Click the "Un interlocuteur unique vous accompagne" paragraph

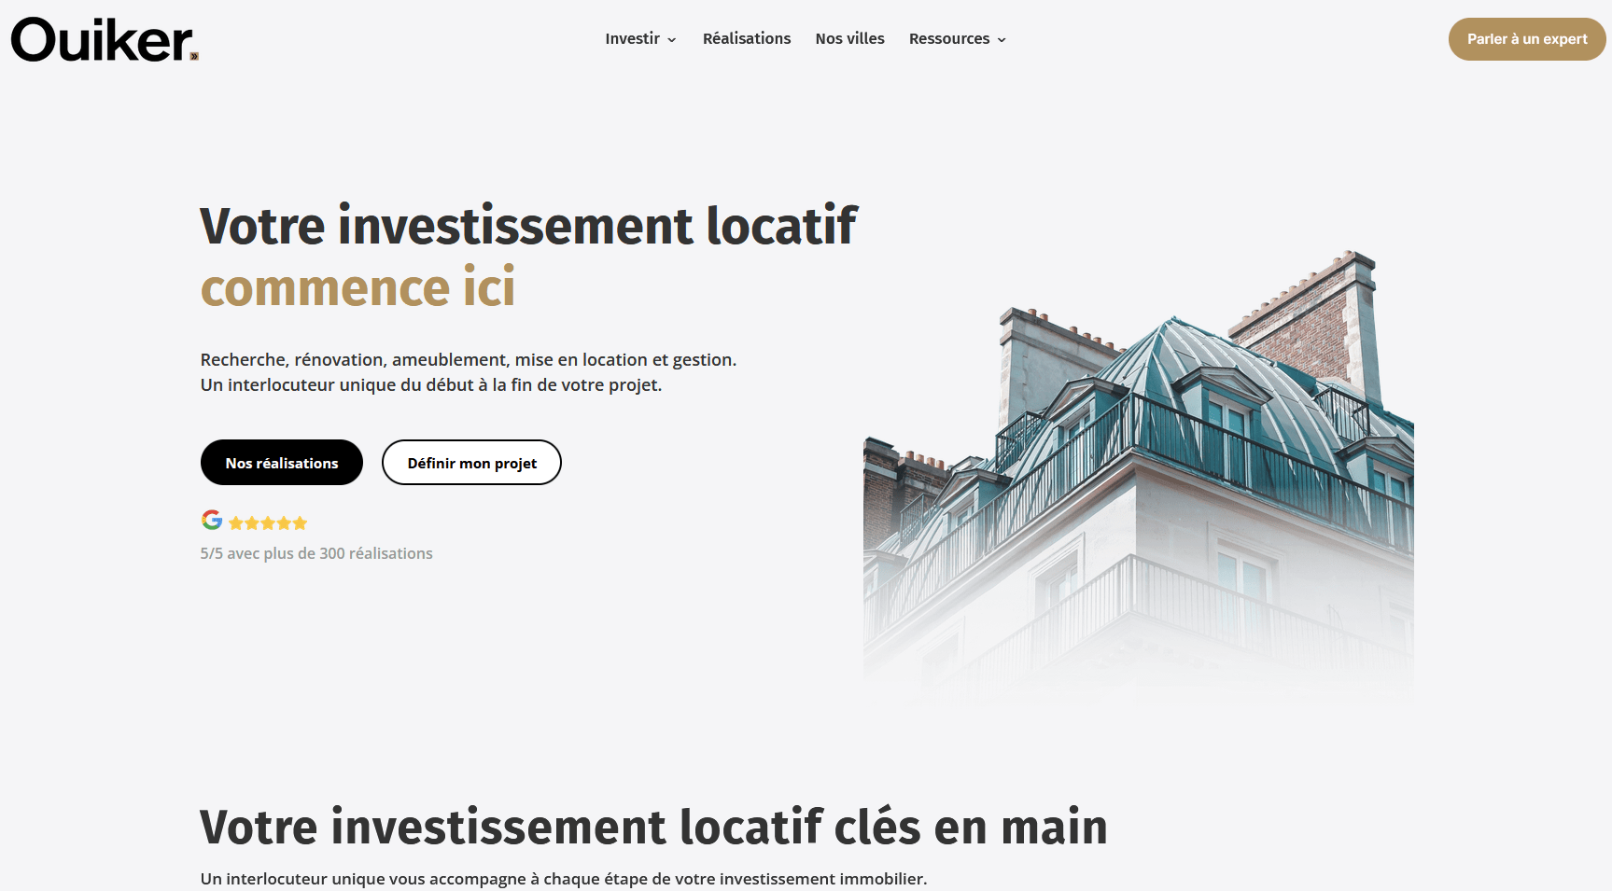pyautogui.click(x=564, y=879)
